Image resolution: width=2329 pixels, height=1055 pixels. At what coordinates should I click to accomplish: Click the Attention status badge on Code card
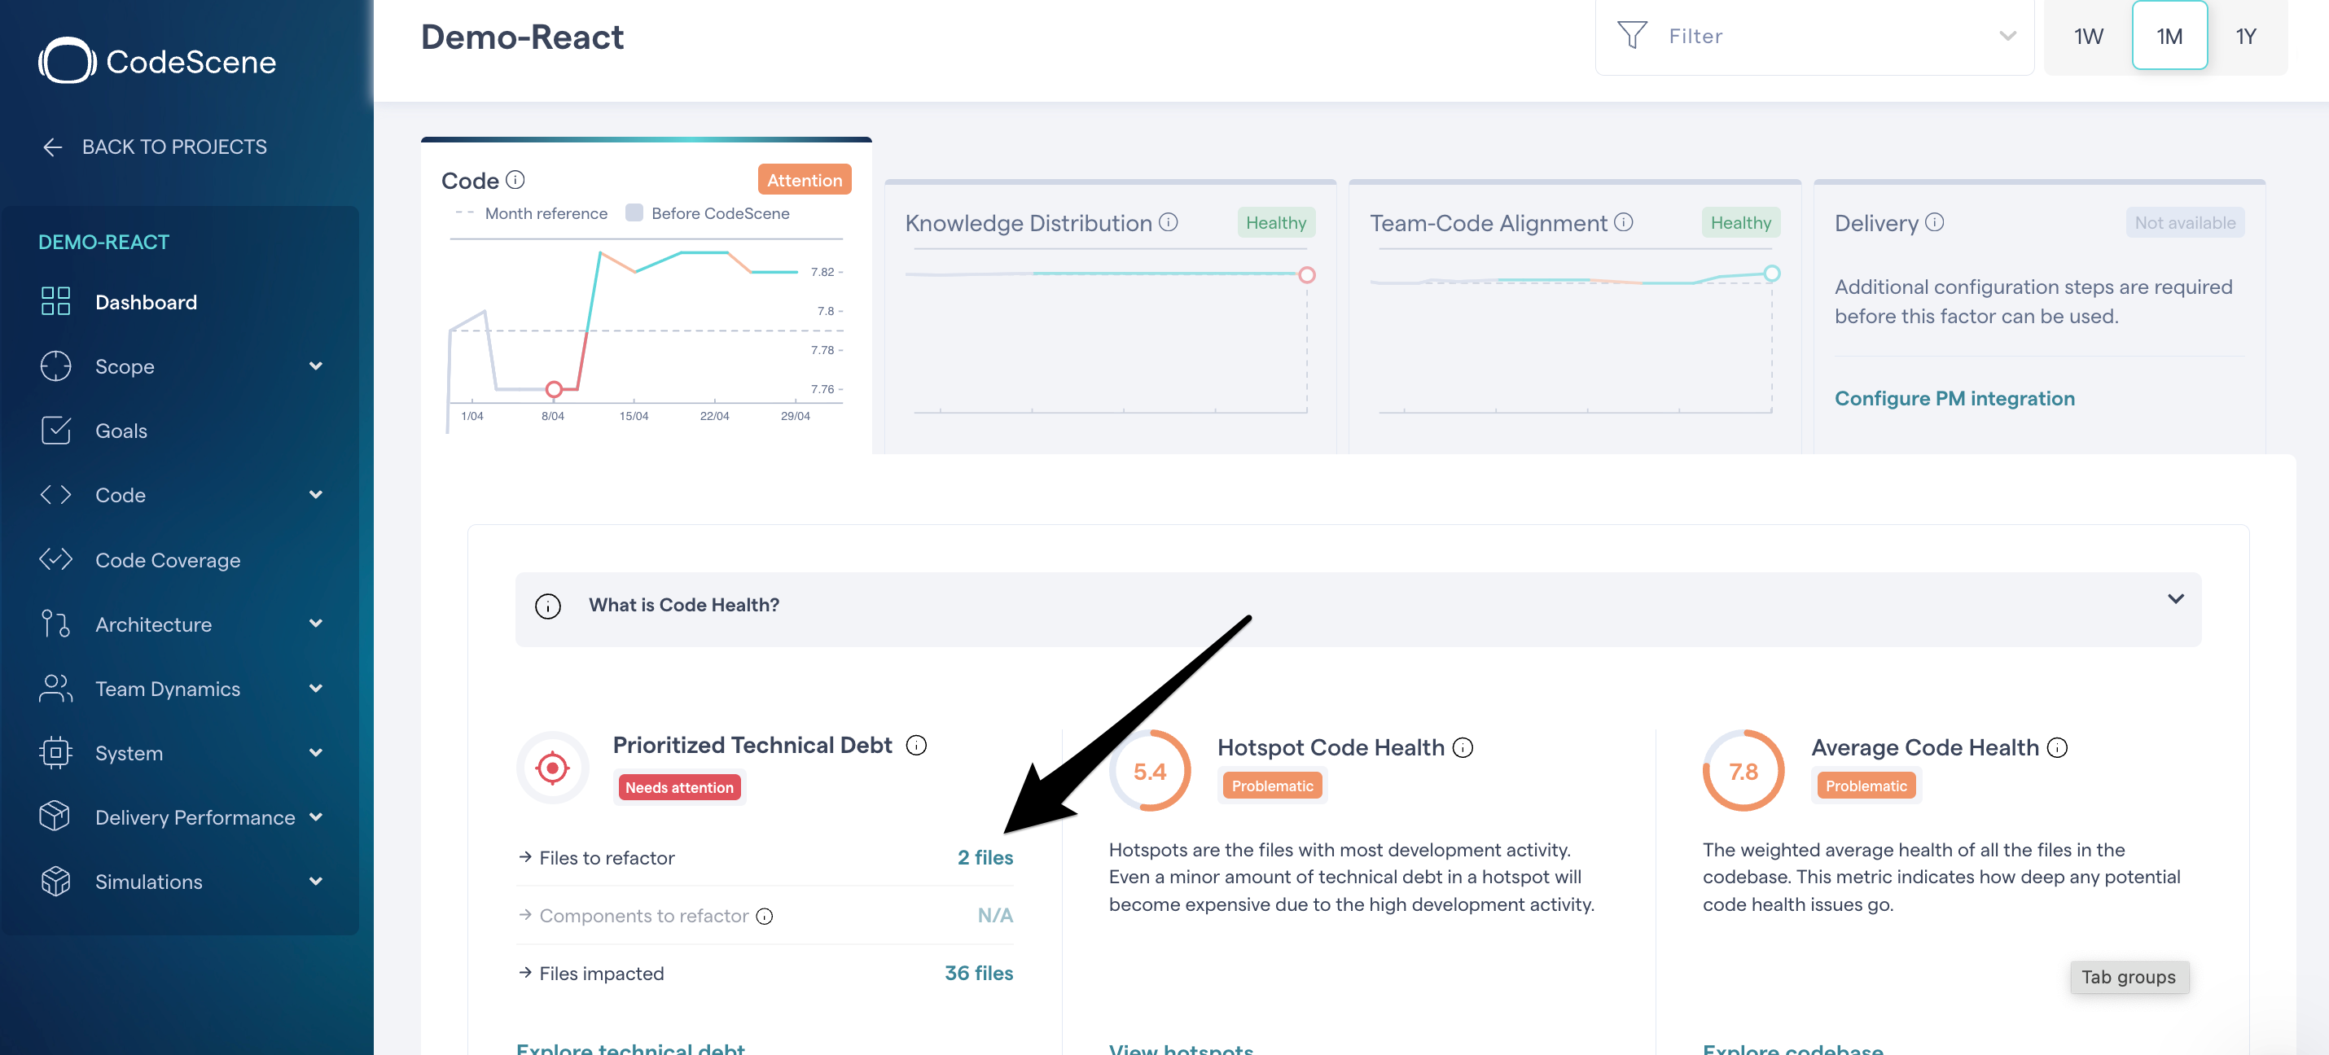[x=805, y=180]
